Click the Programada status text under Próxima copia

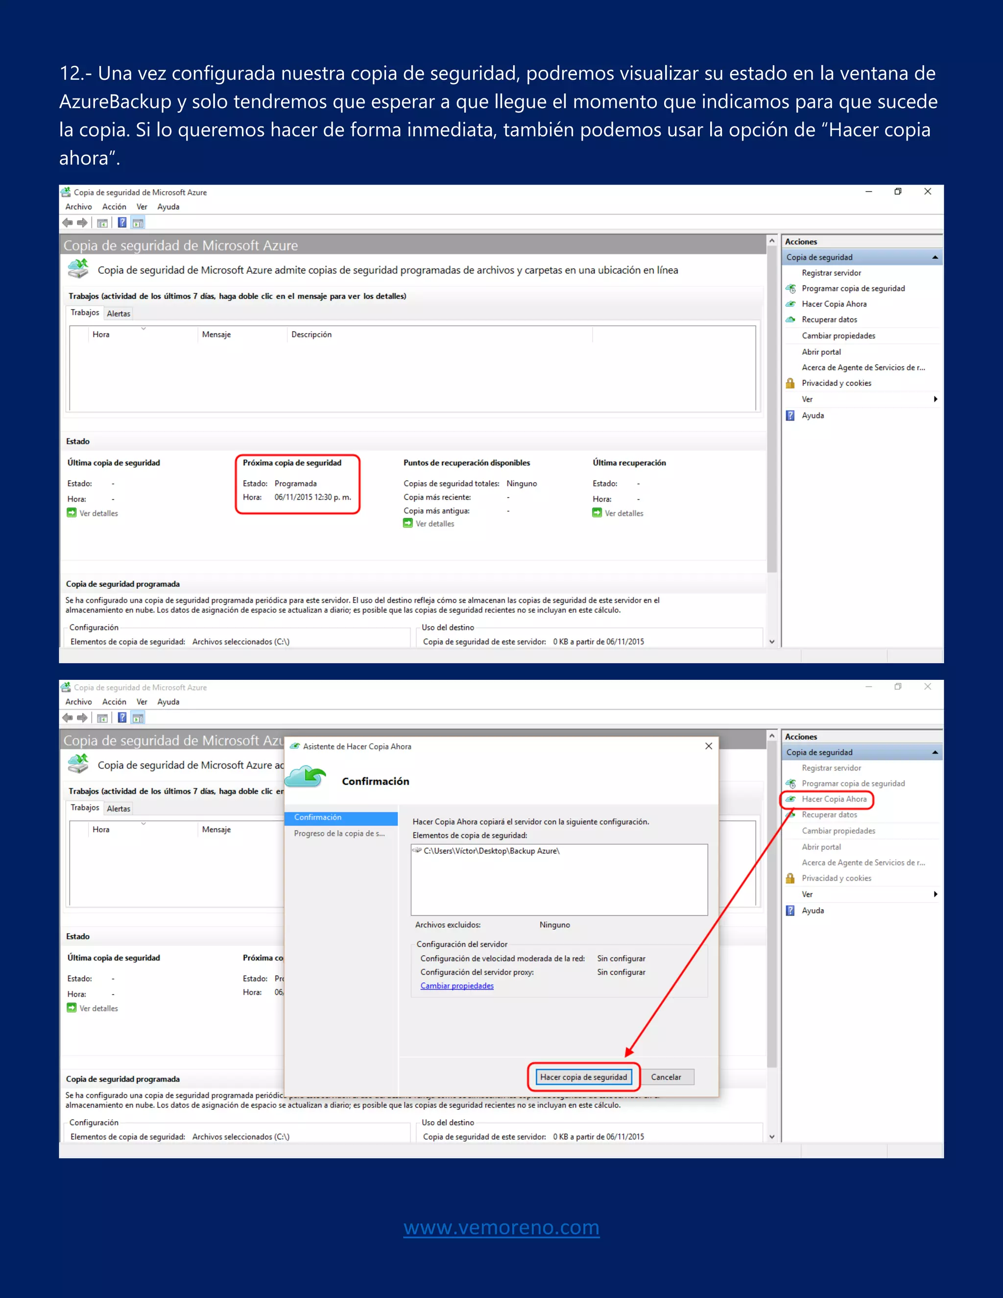295,484
